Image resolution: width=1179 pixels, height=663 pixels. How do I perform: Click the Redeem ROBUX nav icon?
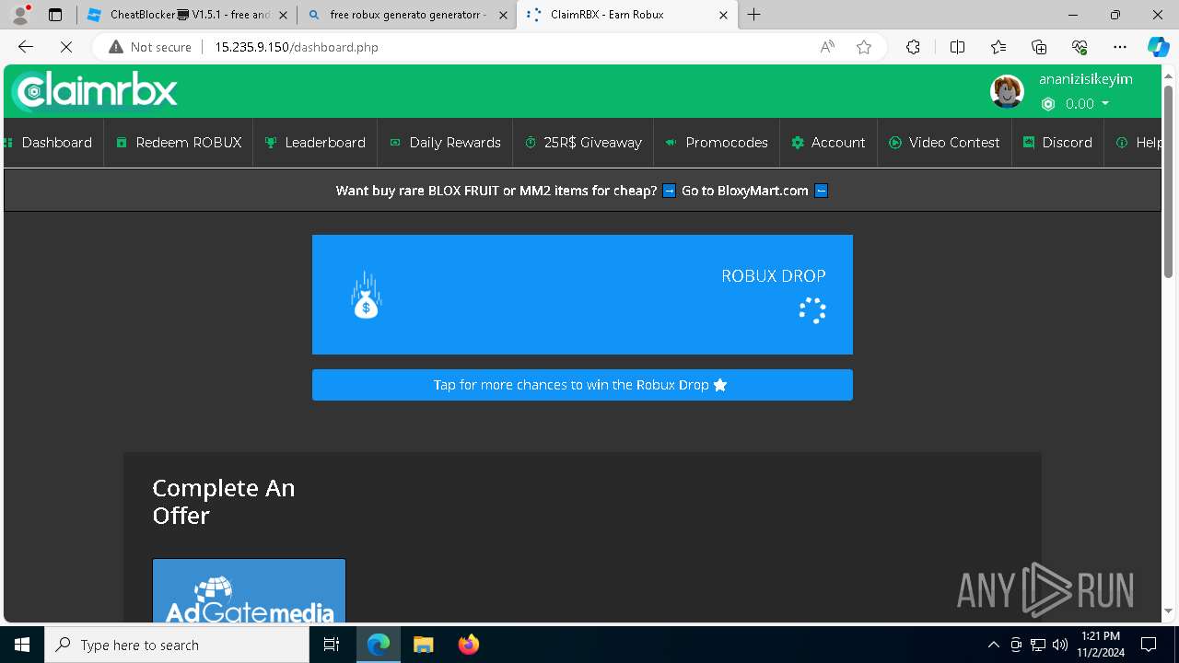click(122, 143)
